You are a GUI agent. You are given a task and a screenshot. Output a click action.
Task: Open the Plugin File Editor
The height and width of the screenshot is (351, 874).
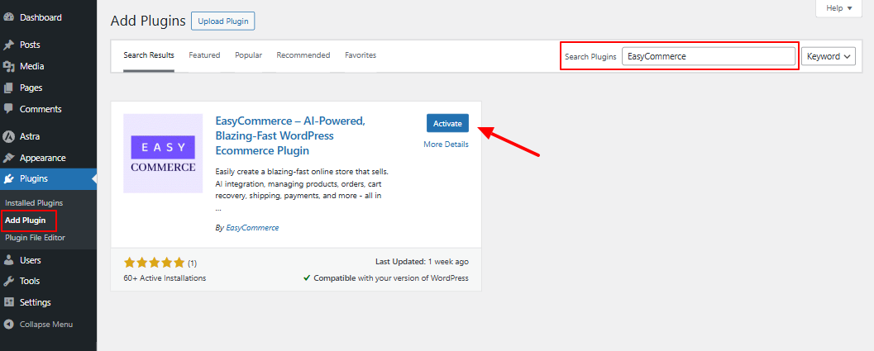tap(35, 237)
